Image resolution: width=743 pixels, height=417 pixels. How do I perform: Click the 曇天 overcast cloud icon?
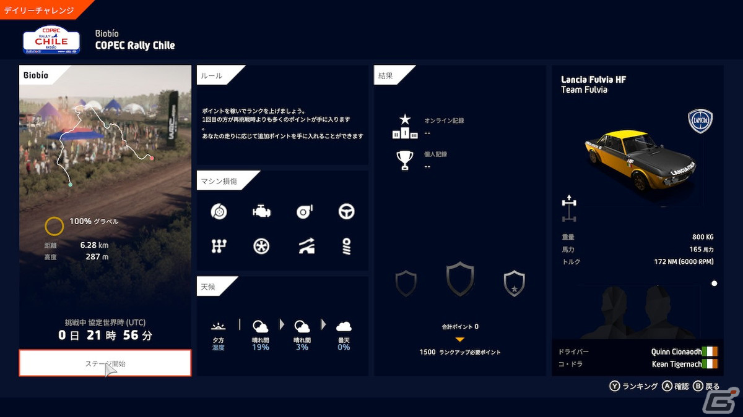point(344,326)
